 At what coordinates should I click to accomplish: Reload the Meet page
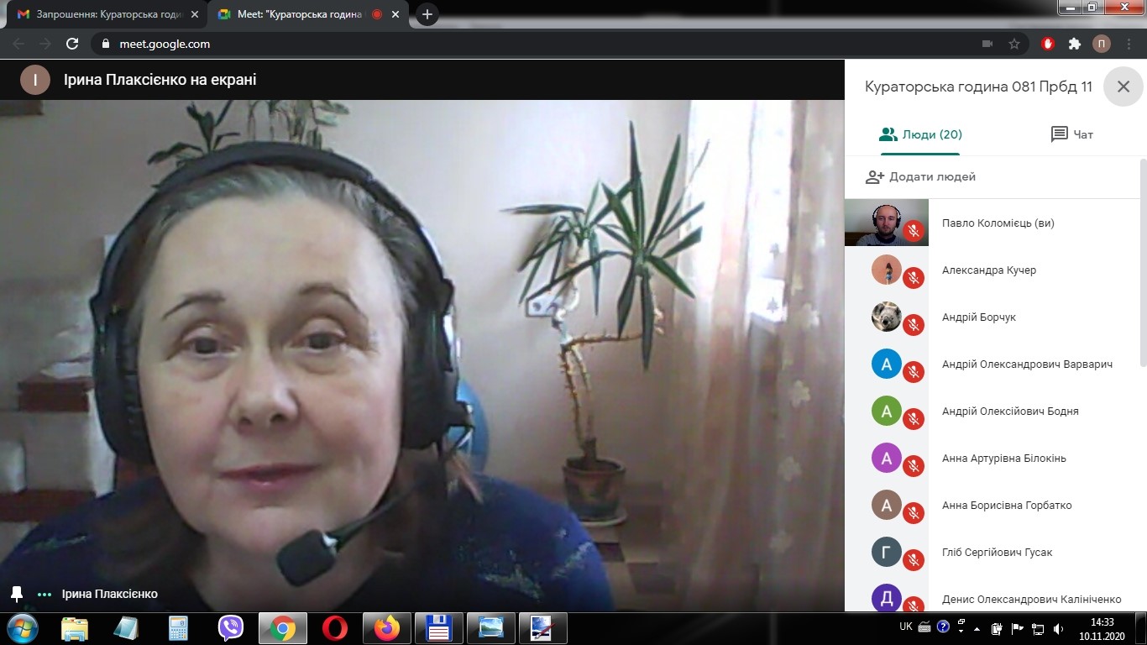click(x=72, y=44)
